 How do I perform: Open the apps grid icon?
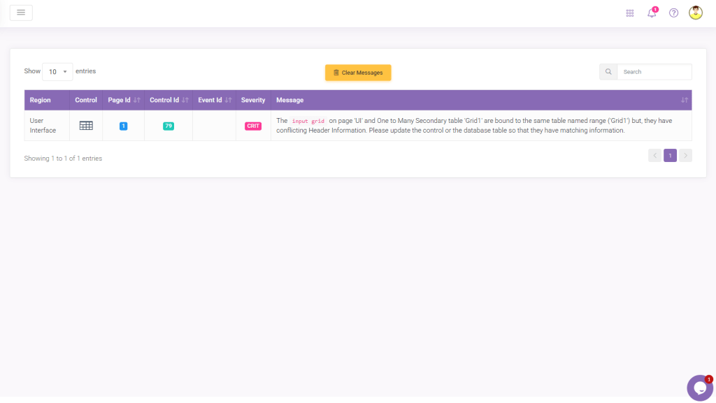pyautogui.click(x=630, y=13)
